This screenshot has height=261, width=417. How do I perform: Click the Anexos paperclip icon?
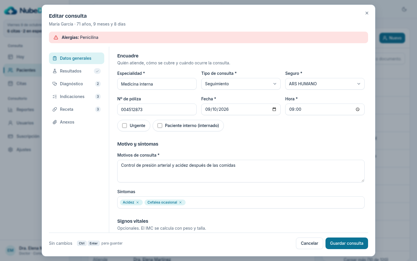(x=55, y=122)
